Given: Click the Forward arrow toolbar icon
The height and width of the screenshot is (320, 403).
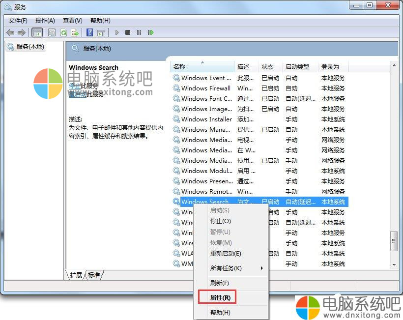Looking at the screenshot, I should tap(22, 32).
